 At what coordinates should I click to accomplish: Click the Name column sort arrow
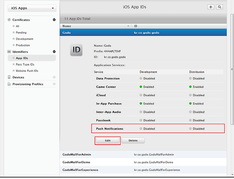click(128, 26)
